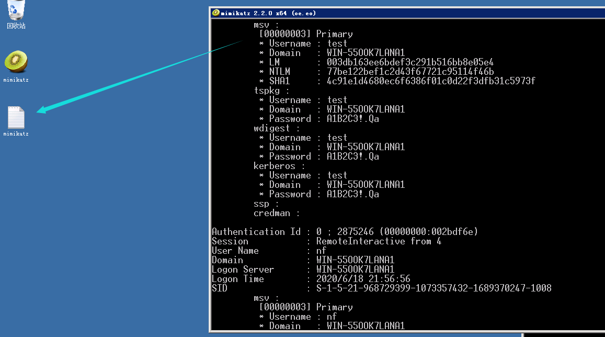Click the 'wdigest :' section heading

tap(276, 128)
